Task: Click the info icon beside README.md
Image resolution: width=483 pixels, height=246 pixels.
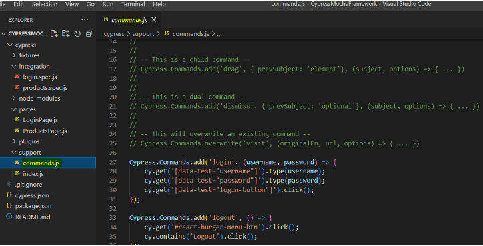Action: [9, 217]
